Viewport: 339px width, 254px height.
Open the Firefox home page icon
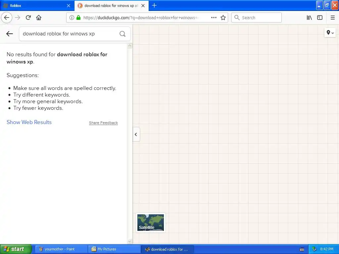(x=39, y=18)
